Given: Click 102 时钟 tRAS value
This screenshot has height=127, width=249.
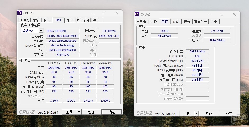Looking at the screenshot, I should (197, 75).
